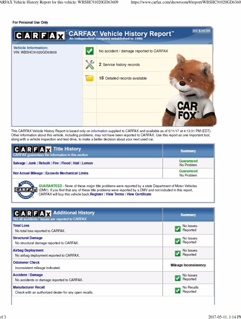The height and width of the screenshot is (319, 241).
Task: Click the CARFAX Buyback Guarantee badge
Action: (x=26, y=190)
